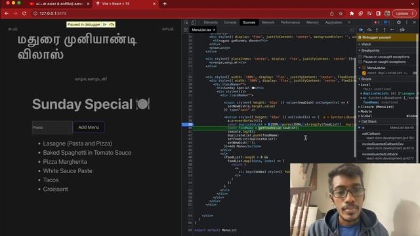Viewport: 420px width, 236px height.
Task: Click the Croissant list item
Action: pos(55,189)
